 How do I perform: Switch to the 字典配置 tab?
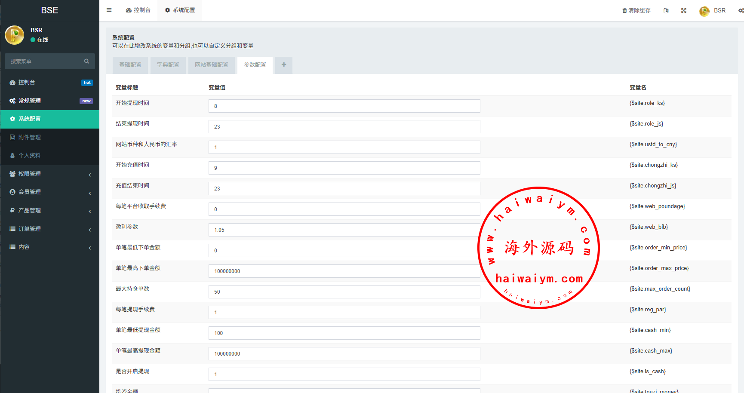click(168, 65)
